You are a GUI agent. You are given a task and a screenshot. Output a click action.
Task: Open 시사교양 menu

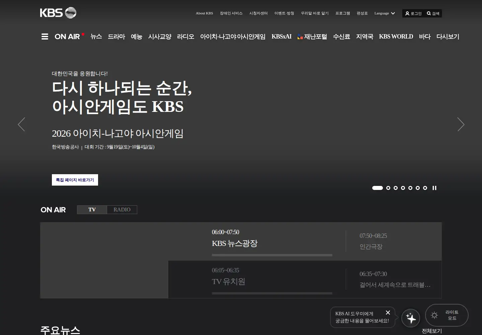(x=160, y=37)
